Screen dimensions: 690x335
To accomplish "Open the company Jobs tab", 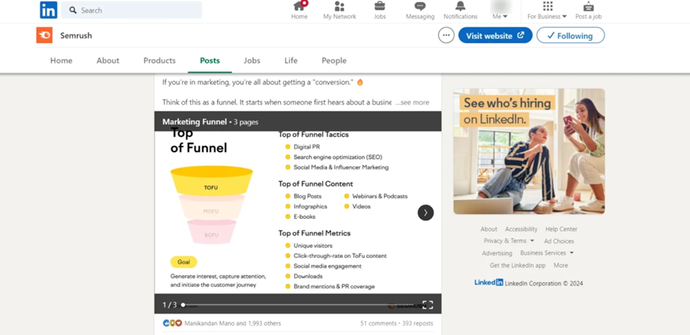I will tap(253, 61).
